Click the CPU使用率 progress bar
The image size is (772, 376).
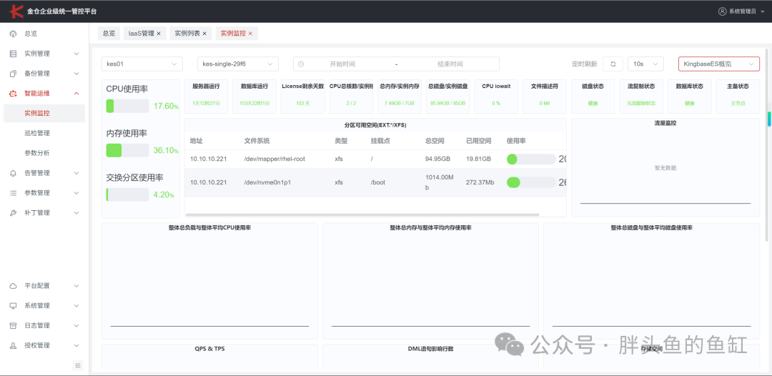[x=127, y=106]
